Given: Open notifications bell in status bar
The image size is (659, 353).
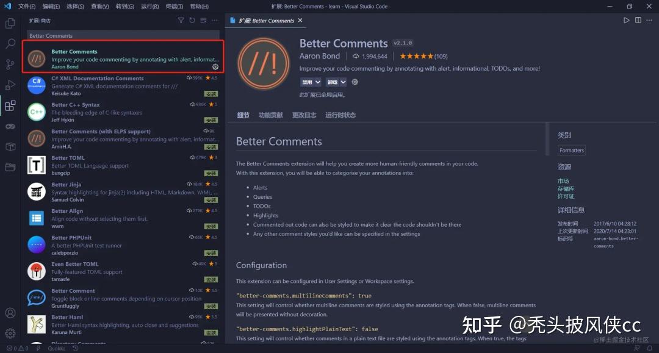Looking at the screenshot, I should tap(650, 348).
